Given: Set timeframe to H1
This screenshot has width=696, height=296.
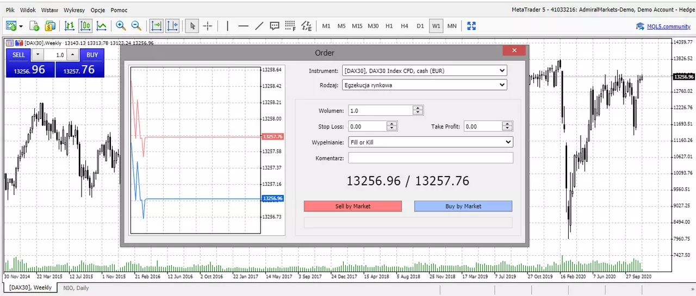Looking at the screenshot, I should coord(389,26).
